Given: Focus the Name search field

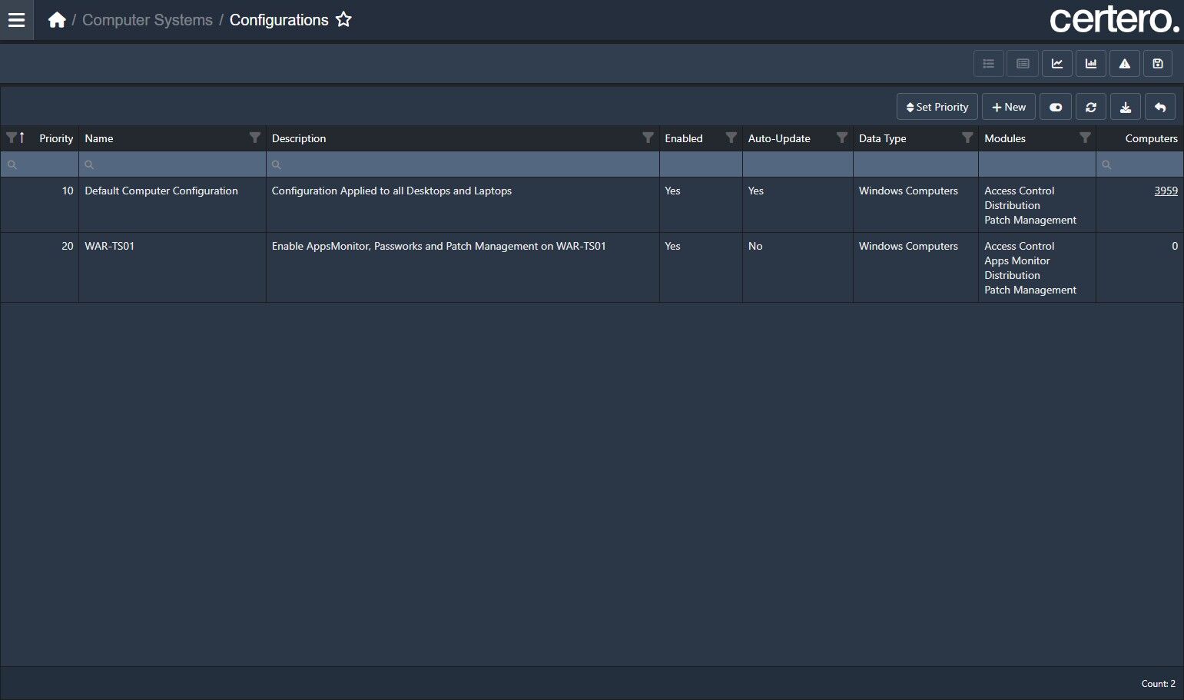Looking at the screenshot, I should click(x=172, y=164).
